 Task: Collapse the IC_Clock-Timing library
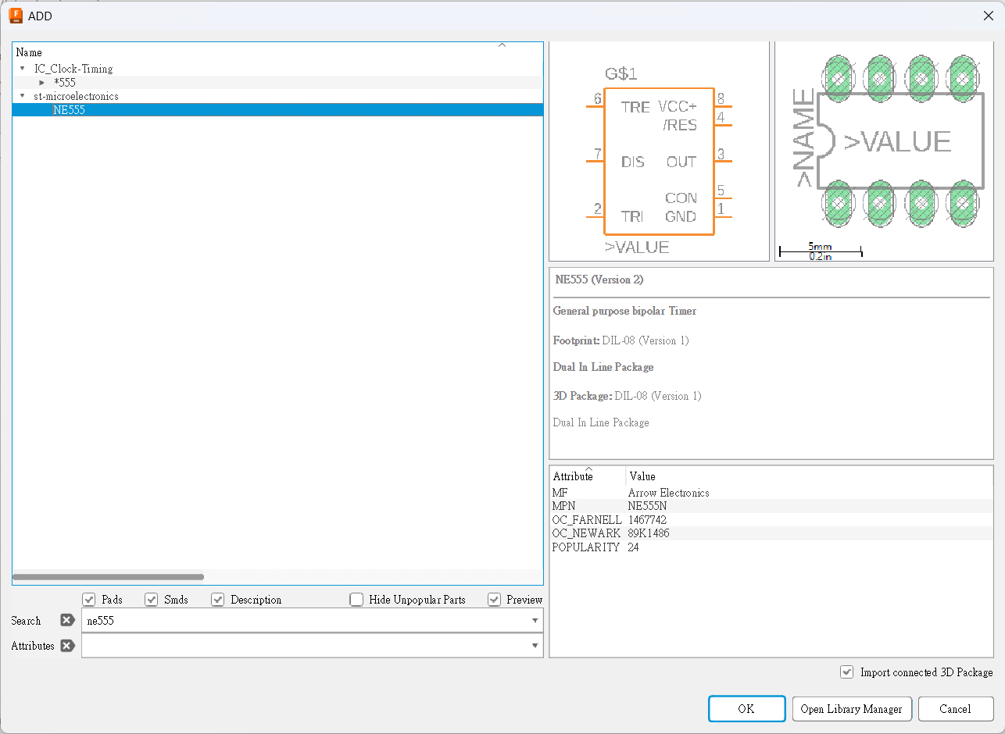pyautogui.click(x=23, y=69)
